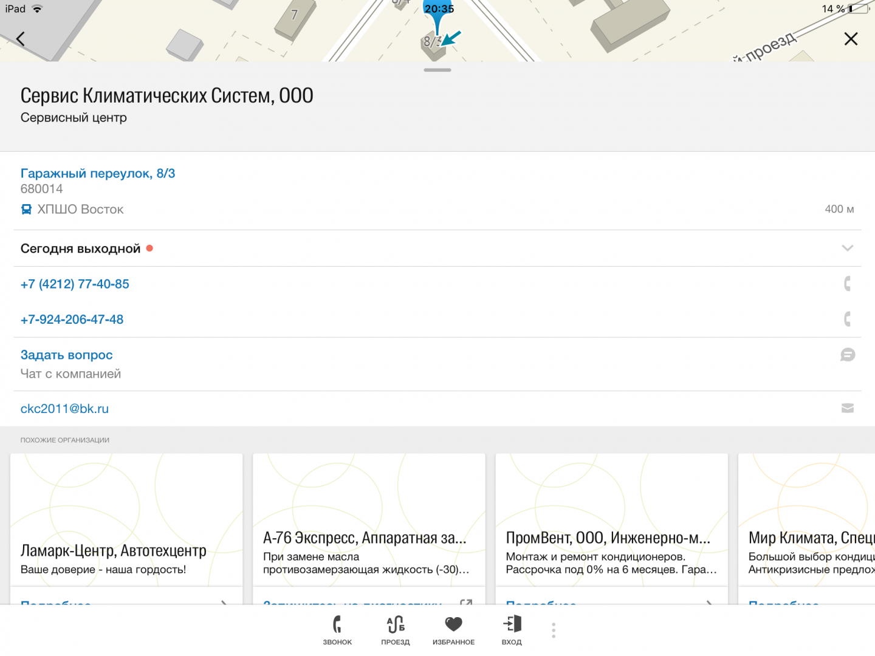Open address Гаражный переулок, 8/3
The width and height of the screenshot is (875, 656).
[98, 174]
